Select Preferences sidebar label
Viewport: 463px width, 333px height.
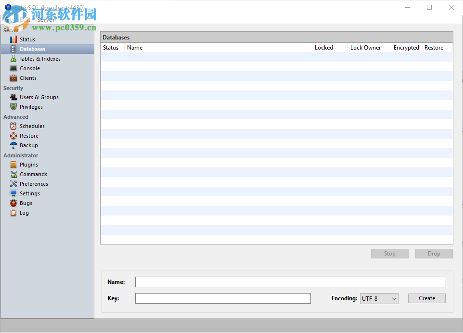(34, 184)
